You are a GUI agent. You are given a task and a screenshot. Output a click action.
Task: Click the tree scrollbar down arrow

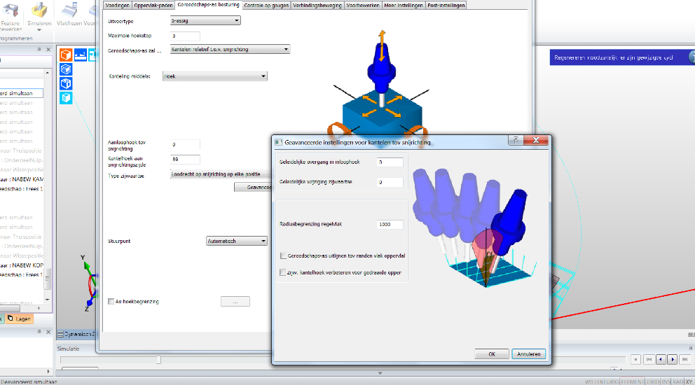point(48,300)
